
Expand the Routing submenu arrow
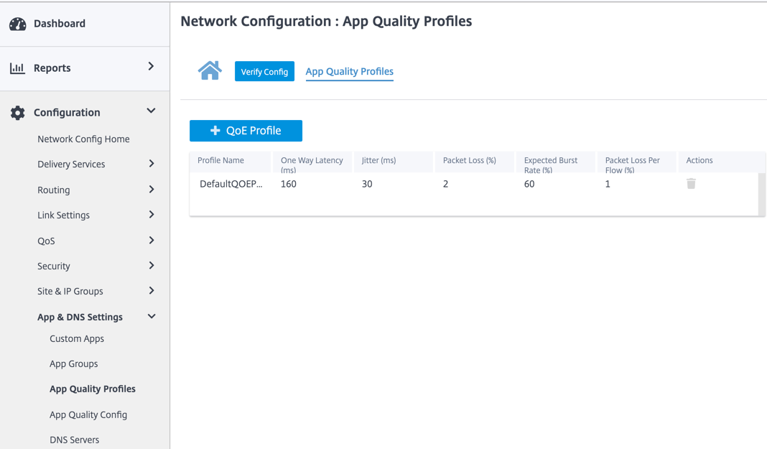click(x=152, y=189)
